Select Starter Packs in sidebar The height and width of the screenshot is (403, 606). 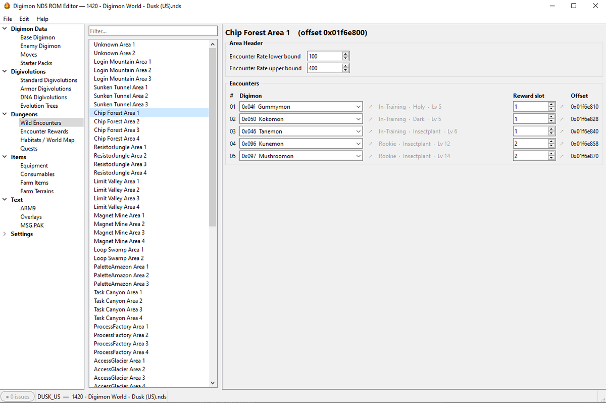pos(36,63)
